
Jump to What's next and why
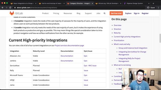click(122, 44)
